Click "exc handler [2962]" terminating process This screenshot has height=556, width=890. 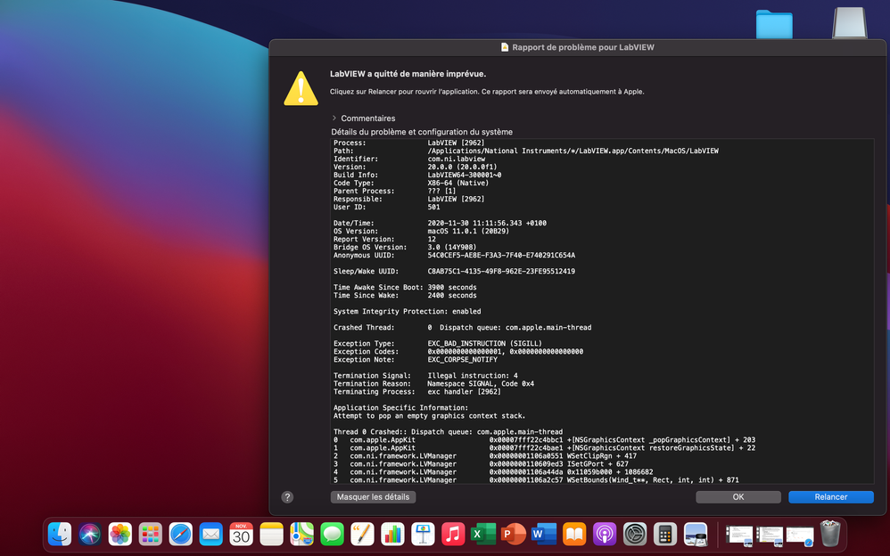click(x=465, y=391)
